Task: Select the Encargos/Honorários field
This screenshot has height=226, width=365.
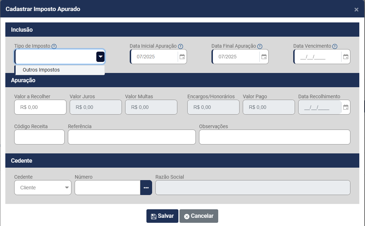Action: (213, 107)
